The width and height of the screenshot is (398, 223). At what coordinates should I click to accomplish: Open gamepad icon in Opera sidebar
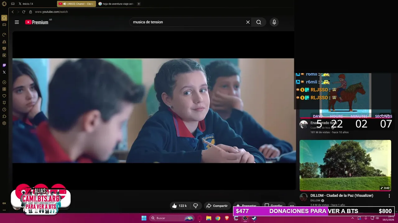click(x=4, y=24)
